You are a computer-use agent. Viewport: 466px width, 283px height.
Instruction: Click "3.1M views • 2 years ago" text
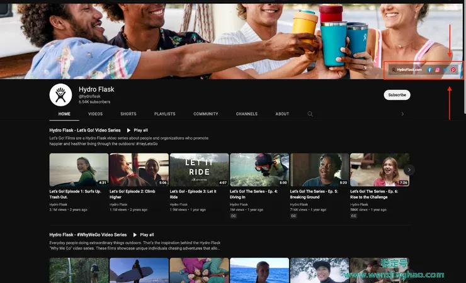pos(69,209)
